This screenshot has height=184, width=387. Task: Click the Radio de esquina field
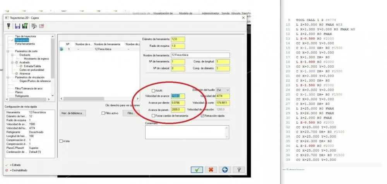point(178,46)
